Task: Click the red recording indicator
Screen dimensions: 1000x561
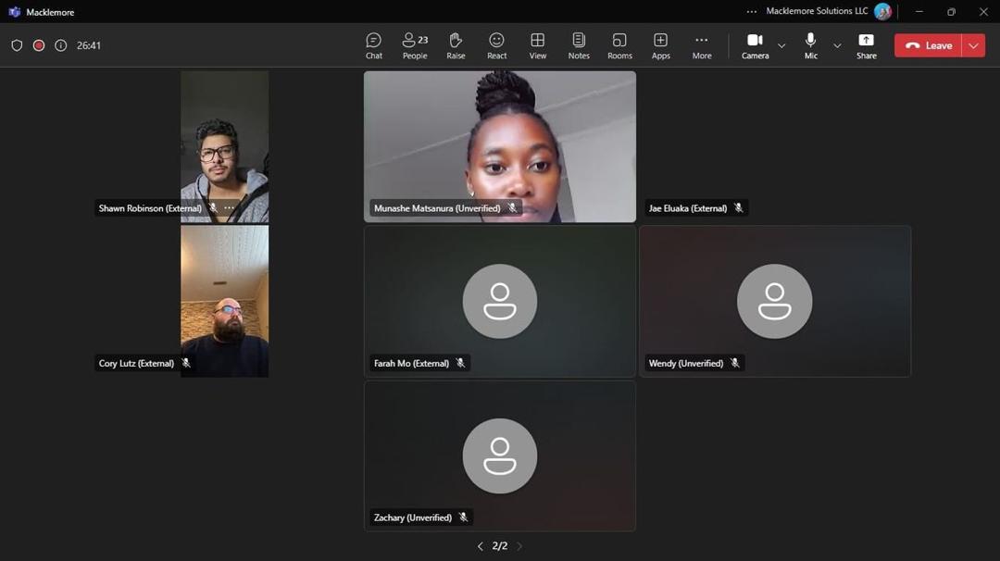Action: click(39, 45)
